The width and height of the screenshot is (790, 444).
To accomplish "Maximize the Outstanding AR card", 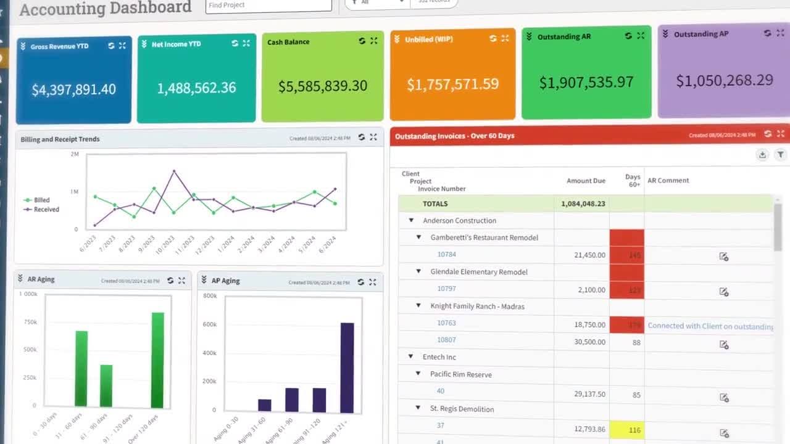I will click(x=641, y=36).
